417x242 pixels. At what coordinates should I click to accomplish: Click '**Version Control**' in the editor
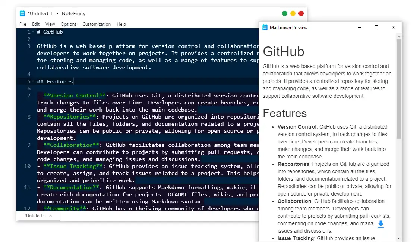click(75, 96)
